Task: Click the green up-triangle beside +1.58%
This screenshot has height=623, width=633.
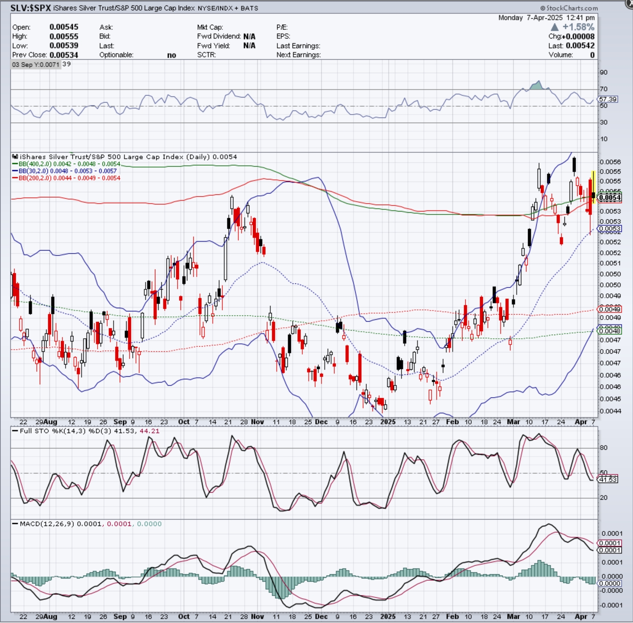Action: point(555,27)
